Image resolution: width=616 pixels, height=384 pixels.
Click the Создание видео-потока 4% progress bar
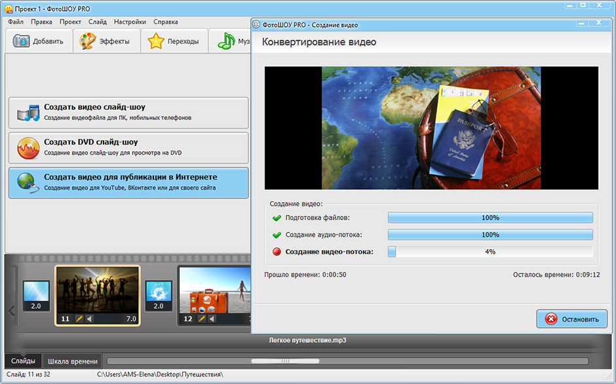tap(490, 252)
